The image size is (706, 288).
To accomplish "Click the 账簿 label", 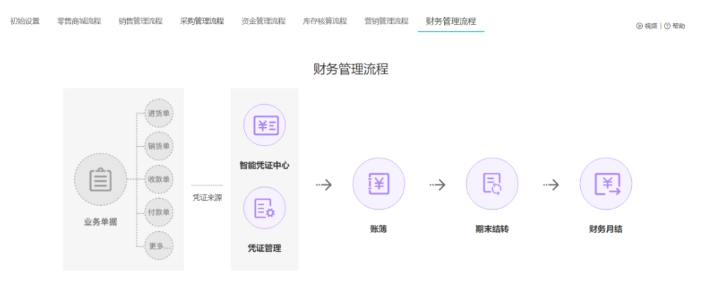I will click(x=379, y=229).
